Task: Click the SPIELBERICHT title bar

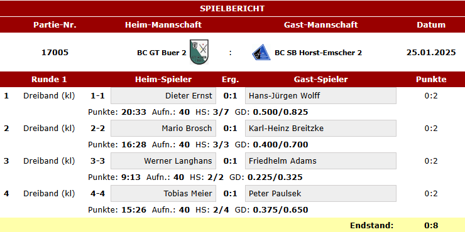Action: (232, 8)
